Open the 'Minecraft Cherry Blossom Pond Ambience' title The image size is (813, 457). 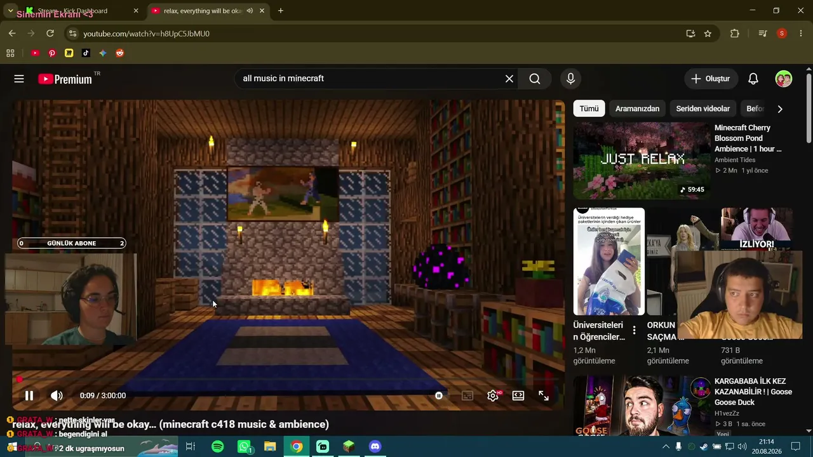point(748,138)
